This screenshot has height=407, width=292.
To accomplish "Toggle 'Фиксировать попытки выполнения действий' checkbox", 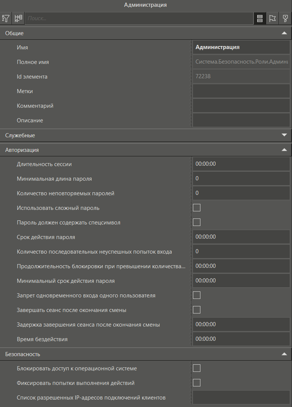I will 197,383.
